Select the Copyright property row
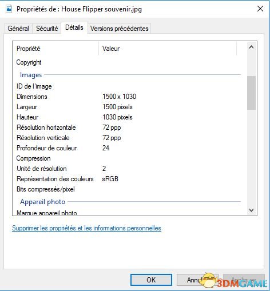Viewport: 270px width, 291px height. [29, 62]
